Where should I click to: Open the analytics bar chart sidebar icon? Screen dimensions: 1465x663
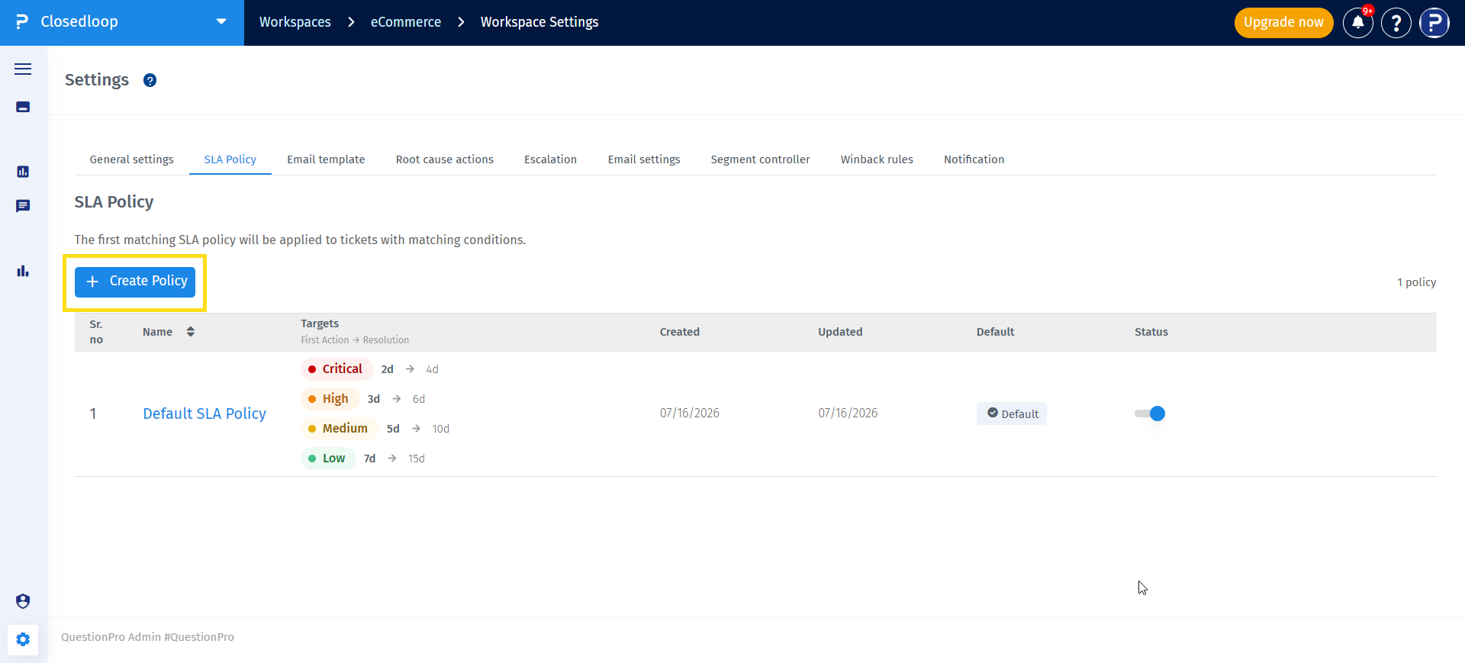pos(23,271)
